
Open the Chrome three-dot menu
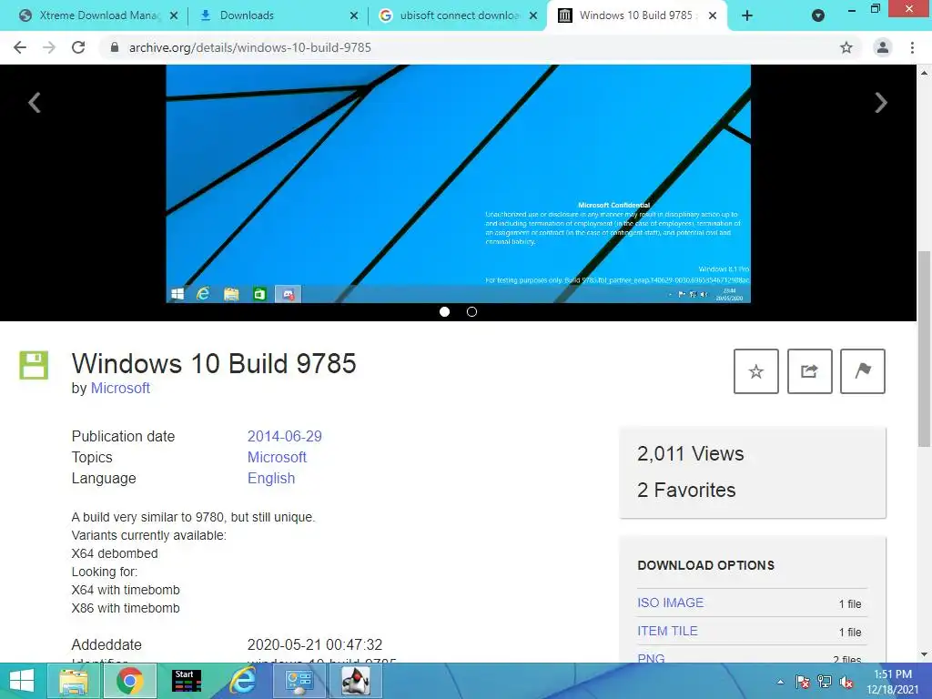[x=912, y=47]
